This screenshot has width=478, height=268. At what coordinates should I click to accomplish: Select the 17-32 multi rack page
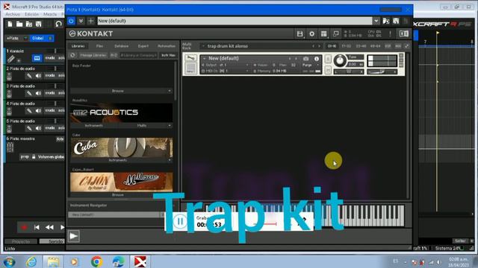point(347,46)
